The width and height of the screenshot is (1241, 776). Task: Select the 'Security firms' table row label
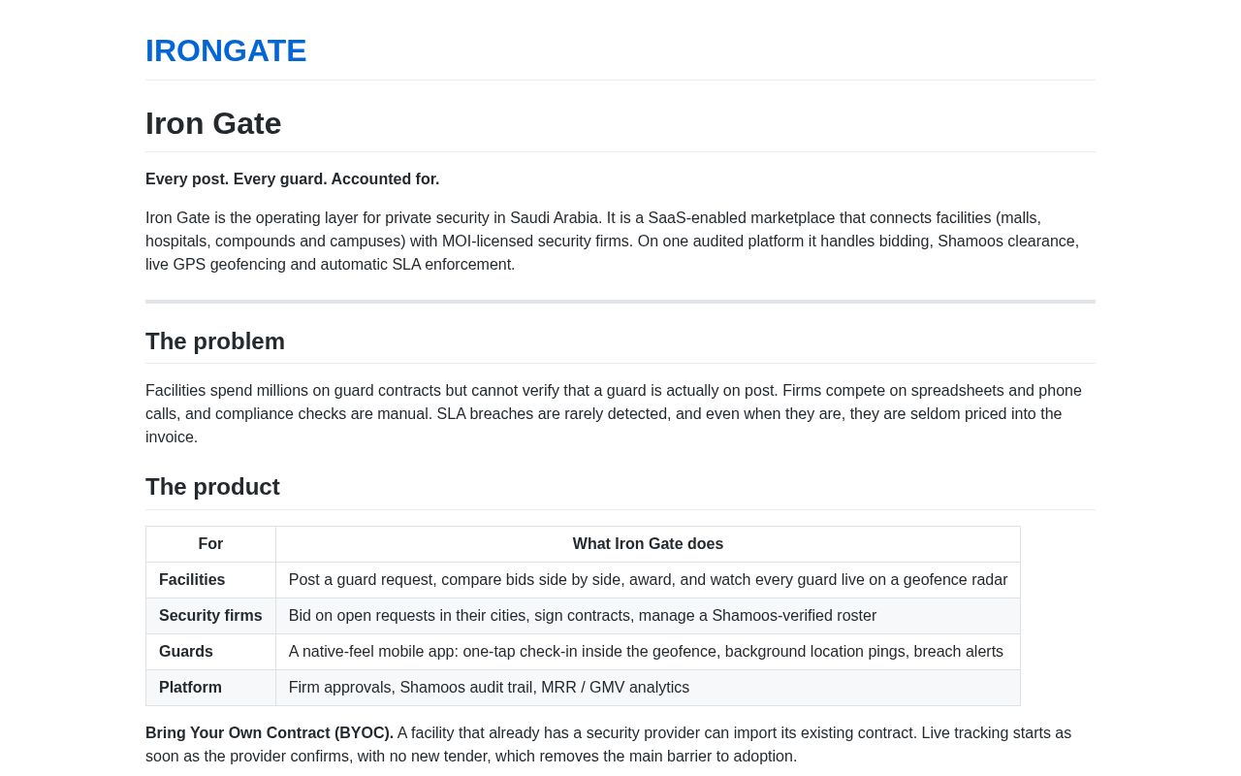coord(210,616)
